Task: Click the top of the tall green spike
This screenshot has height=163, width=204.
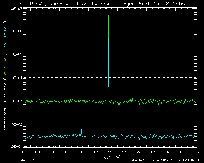Action: click(x=109, y=16)
